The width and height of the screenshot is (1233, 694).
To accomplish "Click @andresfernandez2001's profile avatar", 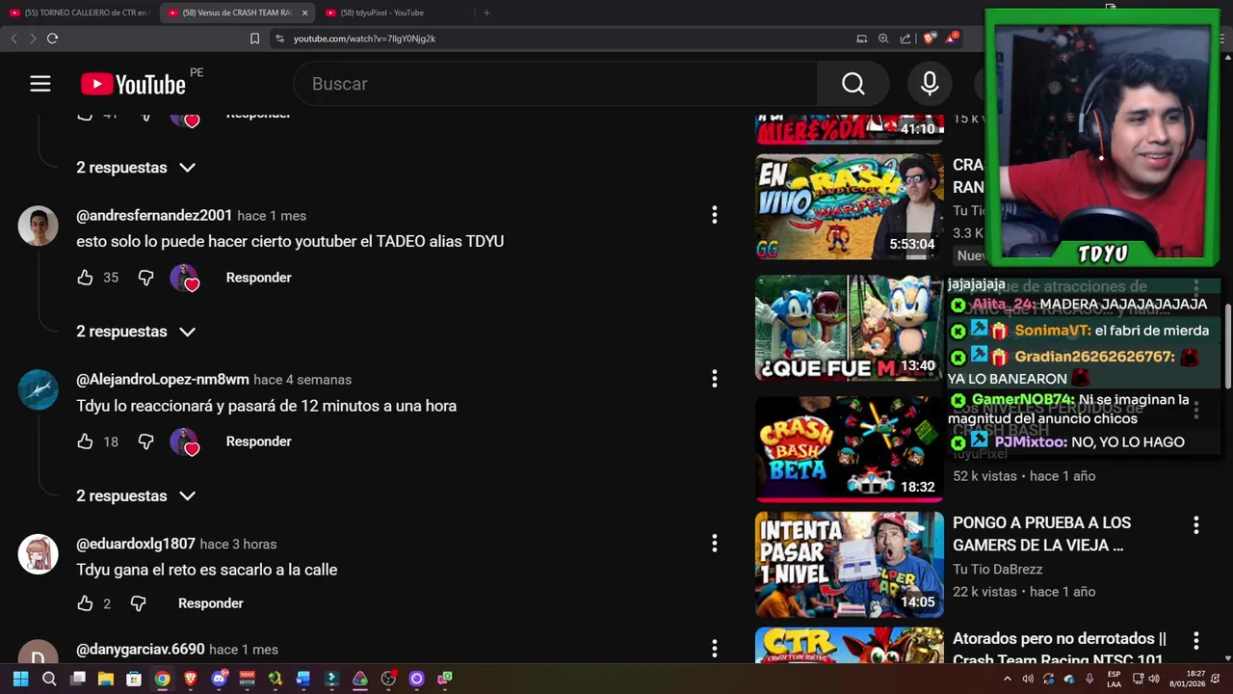I will point(39,226).
